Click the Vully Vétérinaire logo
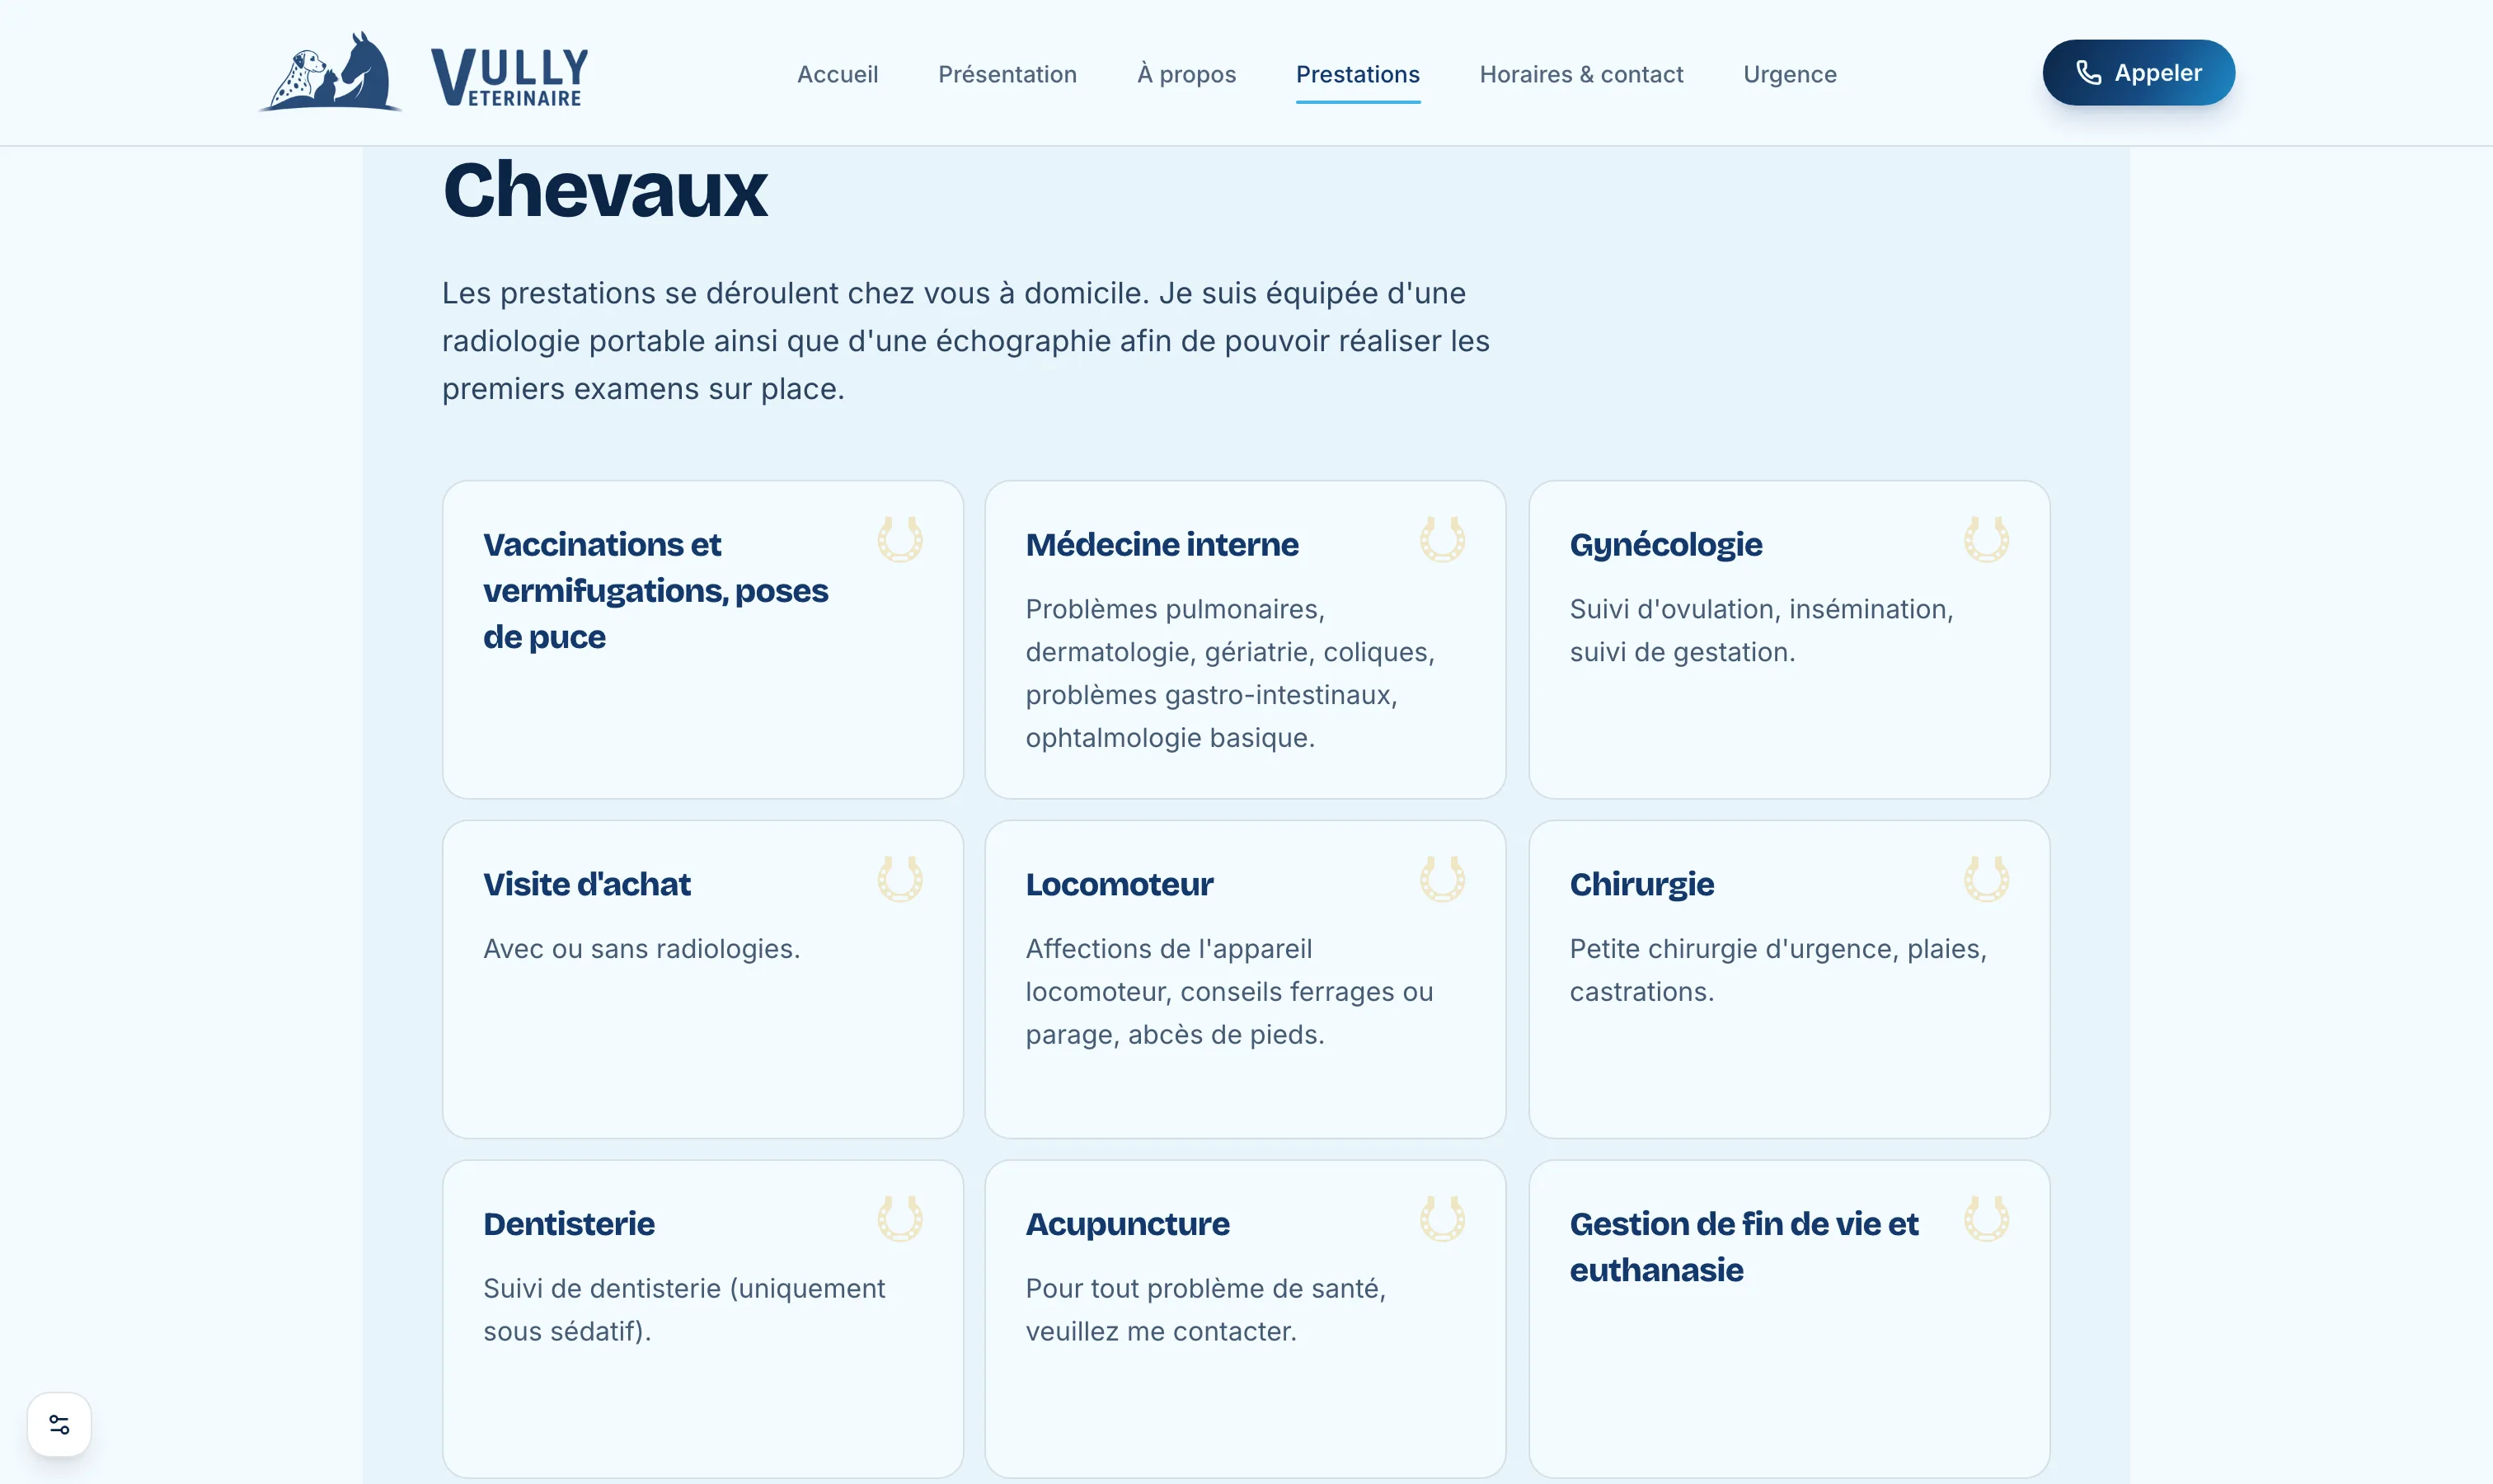This screenshot has height=1484, width=2493. point(424,72)
